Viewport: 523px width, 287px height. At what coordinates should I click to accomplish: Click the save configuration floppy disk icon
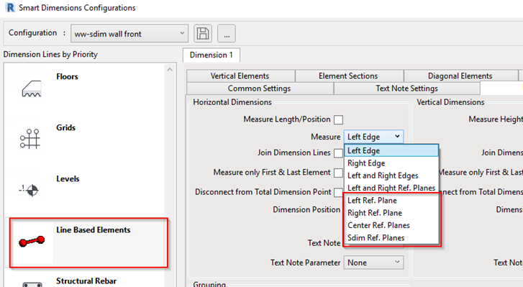tap(203, 33)
